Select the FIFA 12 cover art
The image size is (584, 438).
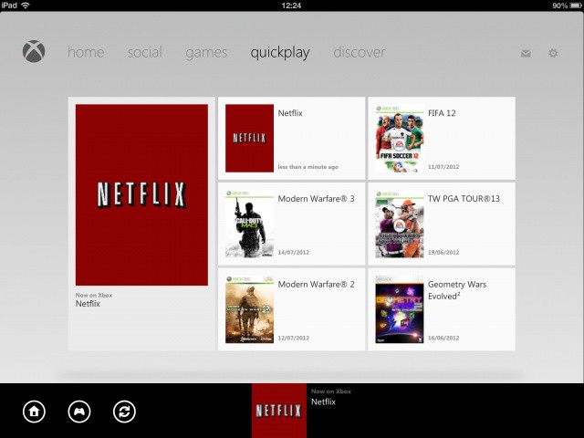(x=399, y=139)
